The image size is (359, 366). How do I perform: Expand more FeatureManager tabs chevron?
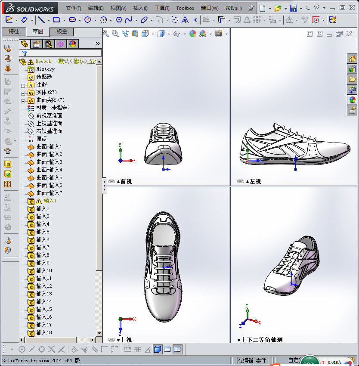click(98, 43)
